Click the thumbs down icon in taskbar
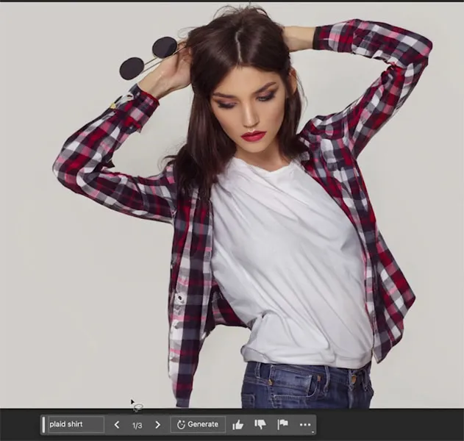This screenshot has width=464, height=441. pos(260,425)
